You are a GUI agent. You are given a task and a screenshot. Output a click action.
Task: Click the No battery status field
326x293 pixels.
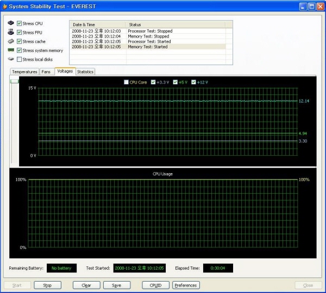[x=61, y=268]
